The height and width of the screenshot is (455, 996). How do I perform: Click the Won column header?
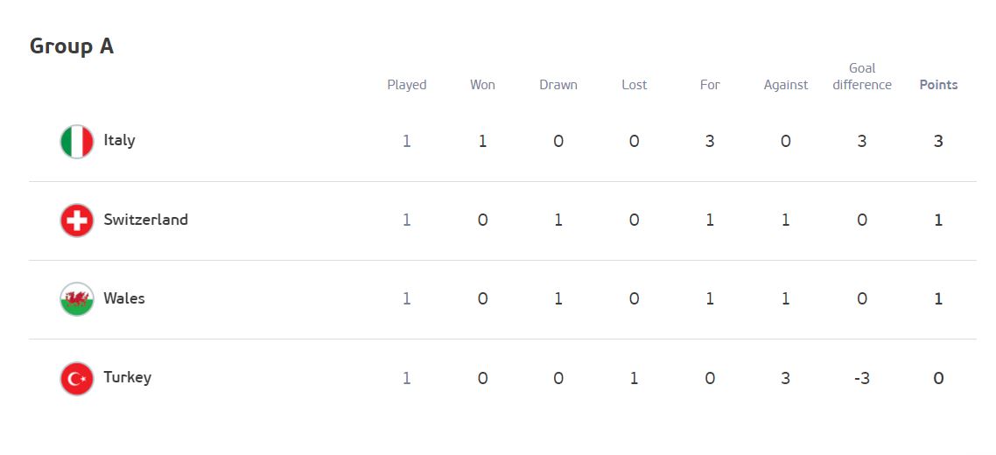[x=482, y=85]
